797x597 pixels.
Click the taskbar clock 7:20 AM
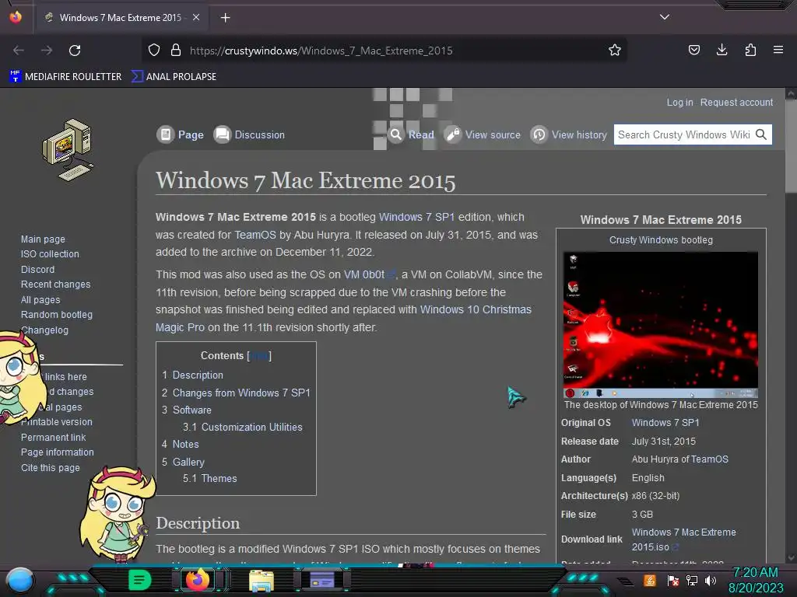tap(755, 580)
